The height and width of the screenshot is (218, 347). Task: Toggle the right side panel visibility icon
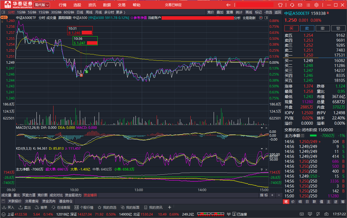click(x=266, y=18)
